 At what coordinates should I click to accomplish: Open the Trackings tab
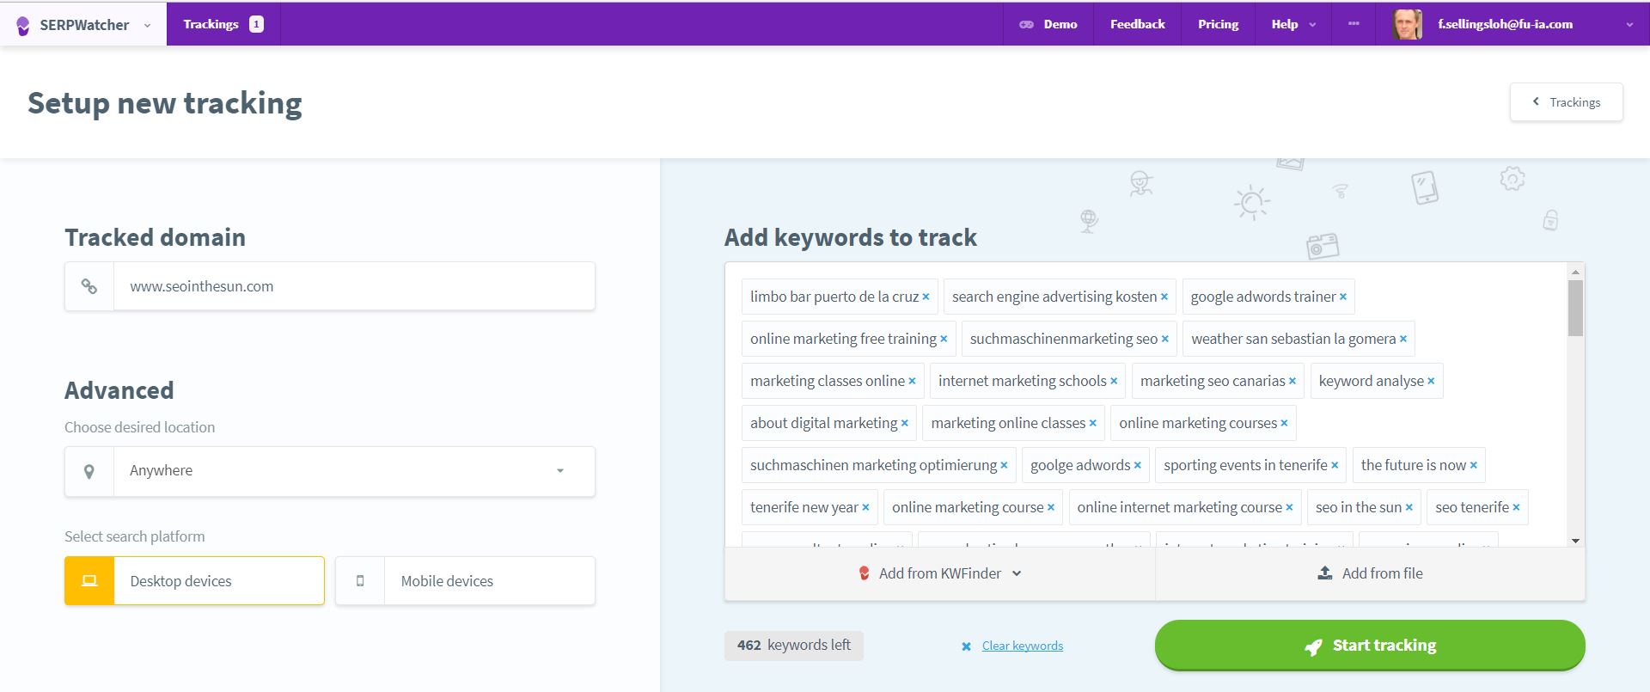(x=223, y=24)
